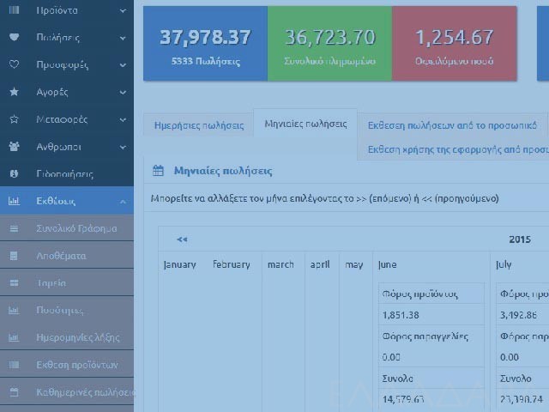Click the chart icon beside Ημερομηνίες λήξης

14,337
